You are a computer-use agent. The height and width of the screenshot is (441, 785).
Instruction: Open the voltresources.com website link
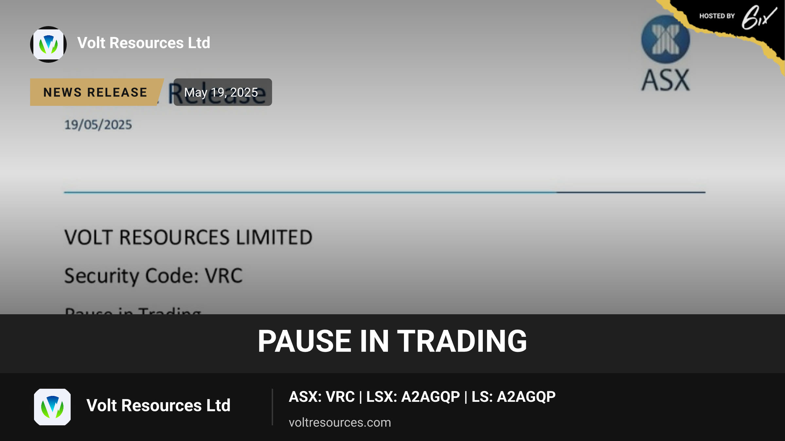[x=340, y=422]
